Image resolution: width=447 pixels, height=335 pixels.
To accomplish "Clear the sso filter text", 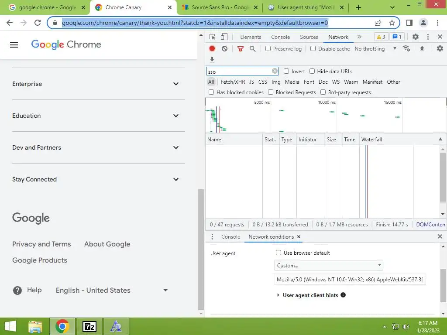I will pyautogui.click(x=275, y=71).
